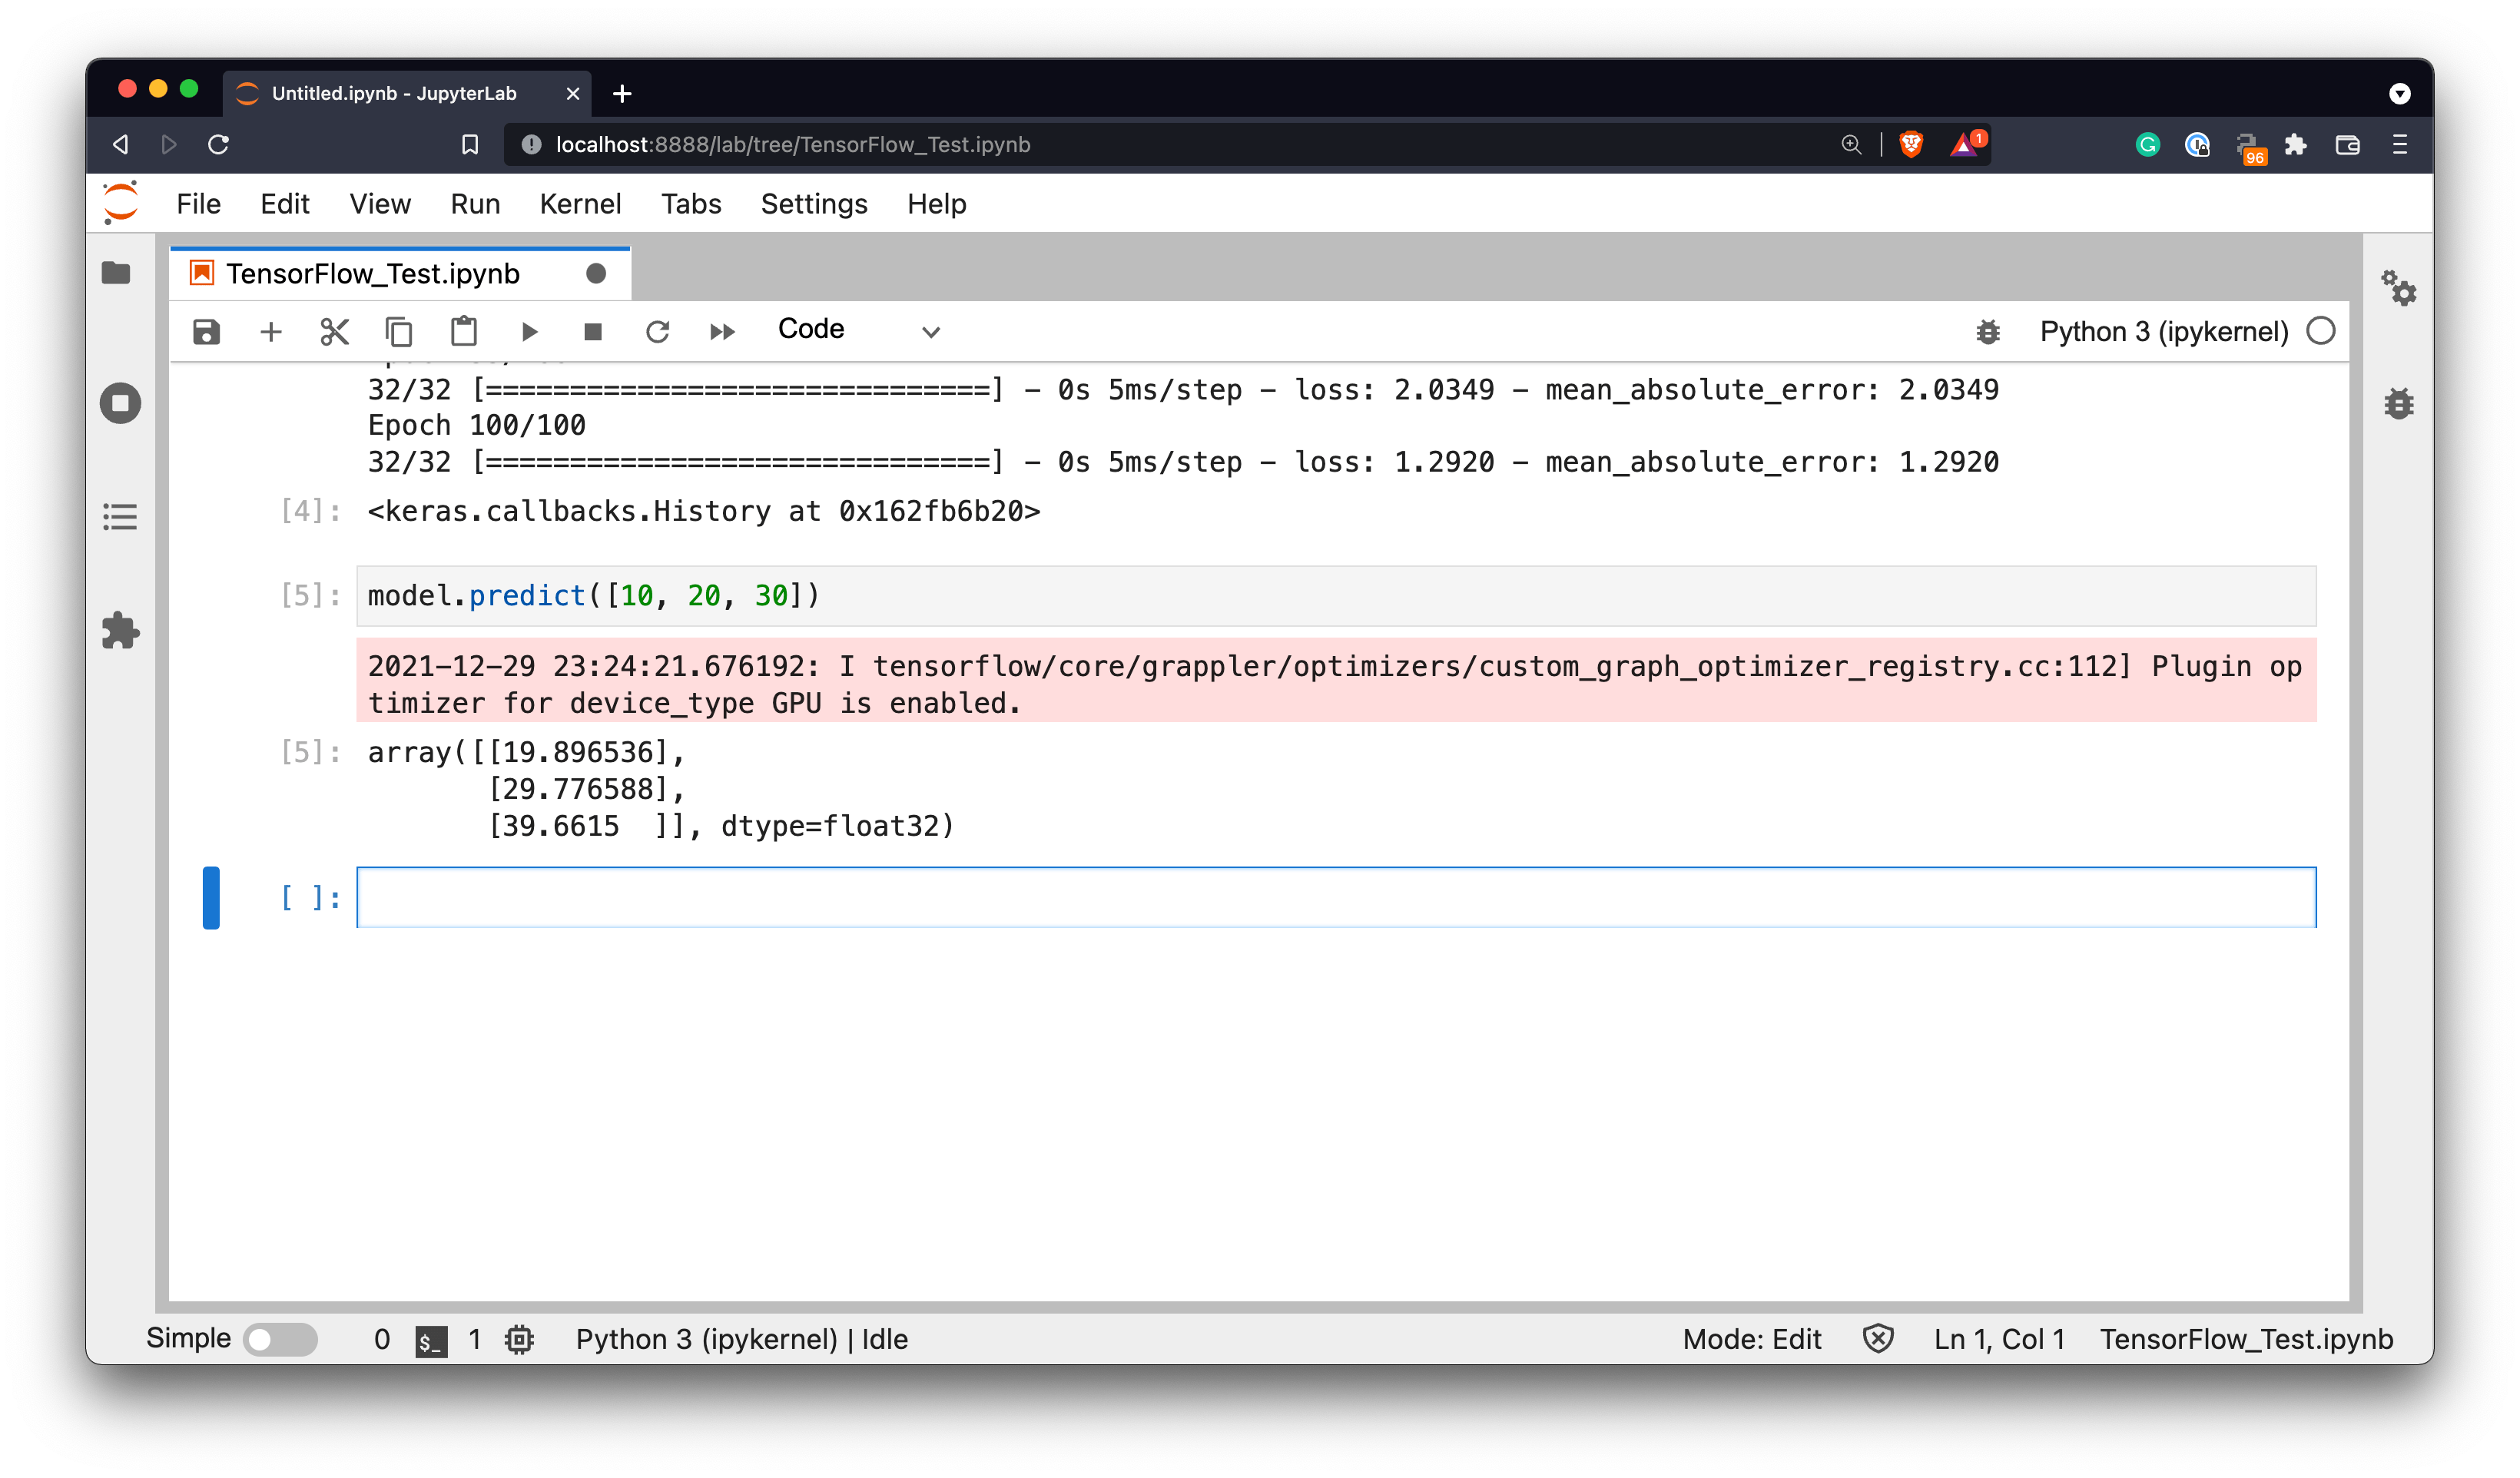Open running terminals and kernels panel
Screen dimensions: 2520x1478
[x=120, y=404]
